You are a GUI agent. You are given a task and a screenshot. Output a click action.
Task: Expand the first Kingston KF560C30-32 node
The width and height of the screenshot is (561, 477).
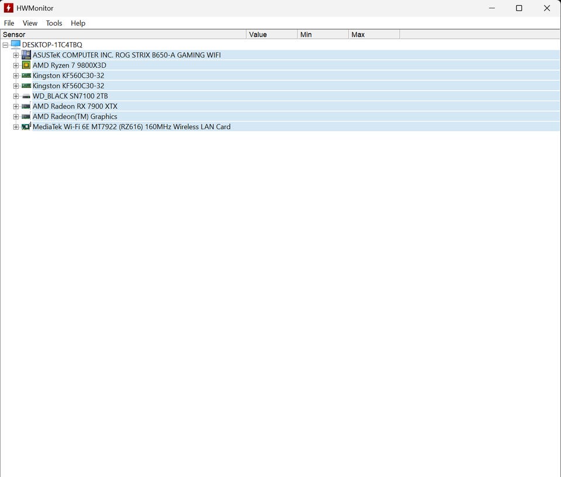click(16, 76)
